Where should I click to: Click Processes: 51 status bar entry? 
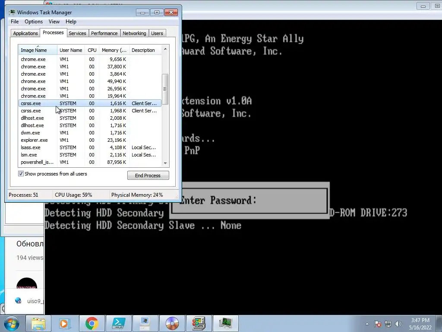[x=23, y=195]
